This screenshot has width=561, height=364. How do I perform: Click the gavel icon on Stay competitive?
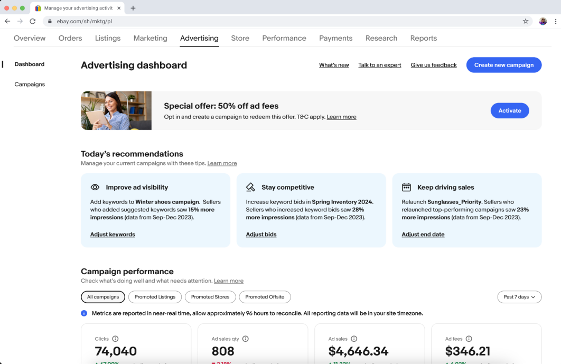[250, 187]
